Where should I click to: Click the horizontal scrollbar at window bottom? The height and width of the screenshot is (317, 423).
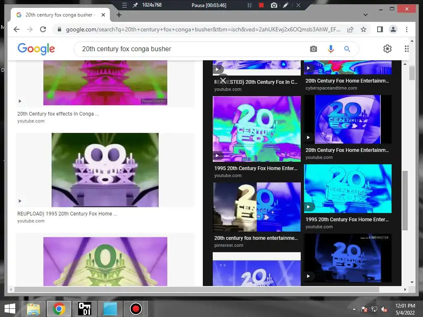coord(197,289)
